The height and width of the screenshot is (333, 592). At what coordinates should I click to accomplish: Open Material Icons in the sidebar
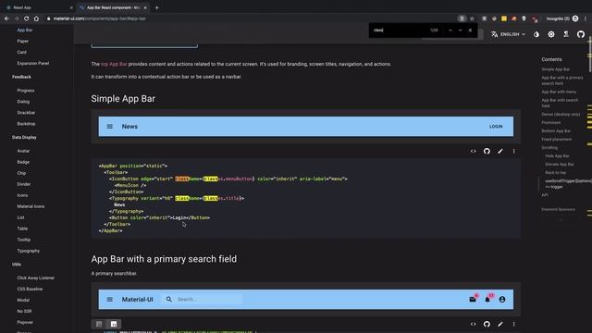(x=31, y=206)
